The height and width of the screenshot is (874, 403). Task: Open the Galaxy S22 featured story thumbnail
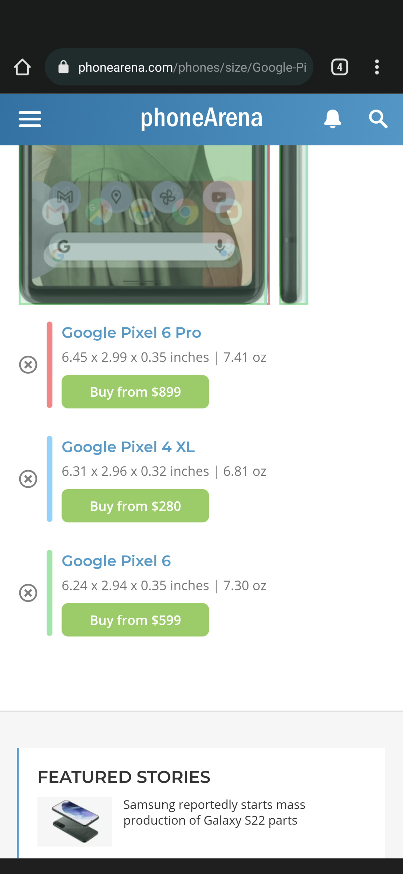(75, 821)
